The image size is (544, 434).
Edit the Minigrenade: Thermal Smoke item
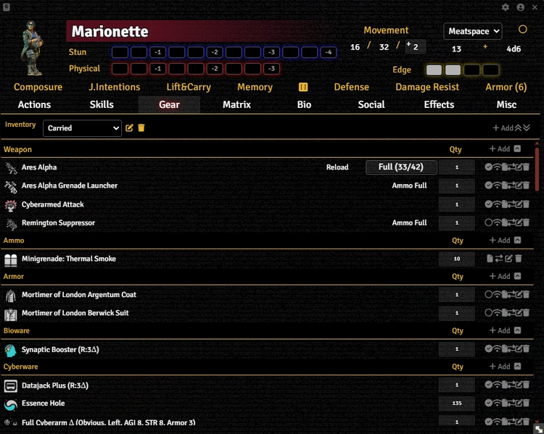click(509, 259)
